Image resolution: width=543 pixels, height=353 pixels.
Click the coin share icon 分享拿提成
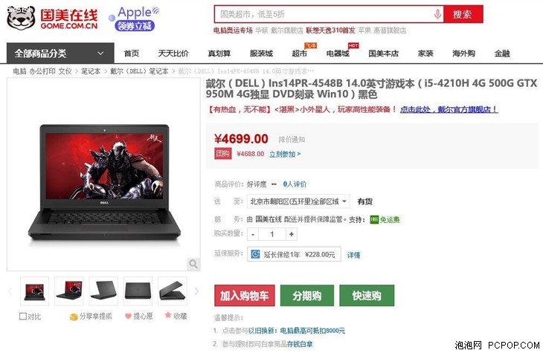click(x=74, y=317)
